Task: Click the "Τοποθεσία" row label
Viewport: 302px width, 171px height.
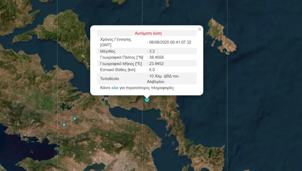Action: pos(109,79)
